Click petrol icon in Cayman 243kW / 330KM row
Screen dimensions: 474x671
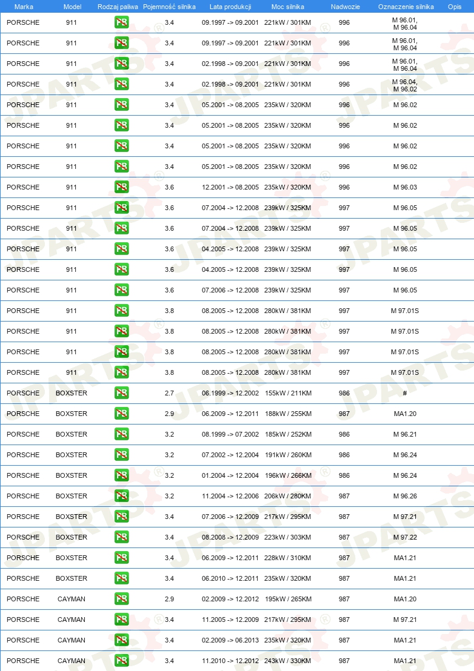[122, 660]
